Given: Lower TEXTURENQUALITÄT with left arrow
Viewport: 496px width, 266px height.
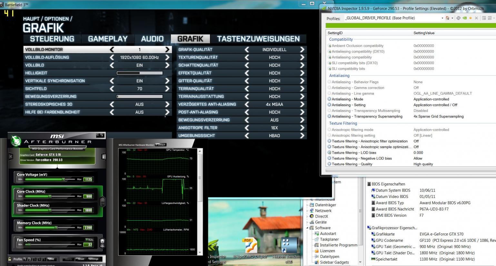Looking at the screenshot, I should (247, 57).
